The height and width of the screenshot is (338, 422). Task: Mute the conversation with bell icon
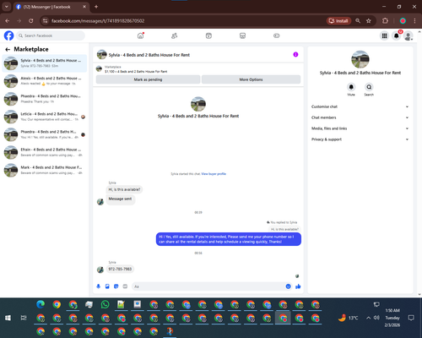point(351,87)
